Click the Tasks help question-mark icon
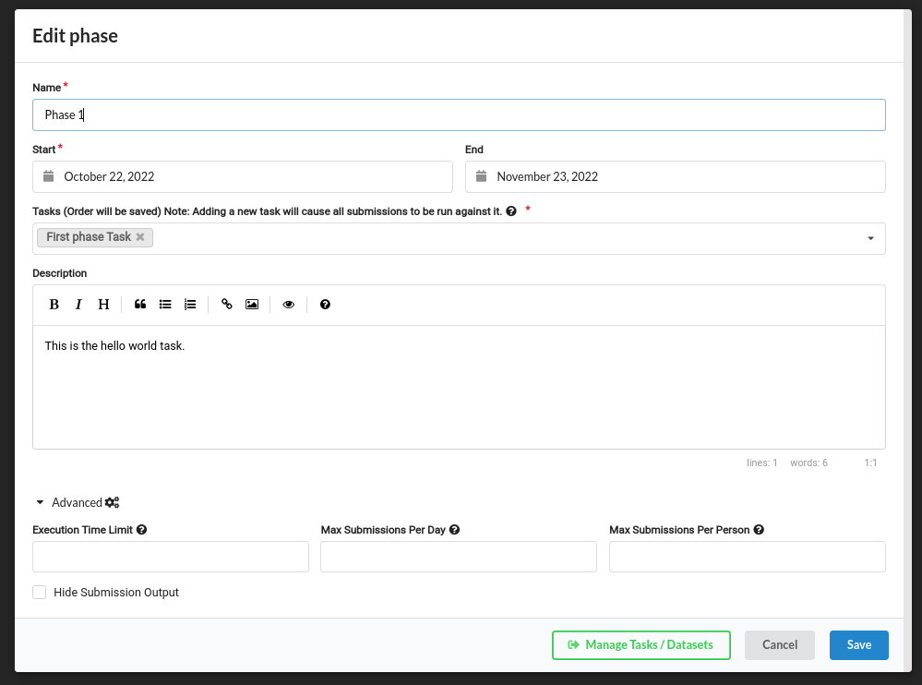This screenshot has width=922, height=685. coord(511,211)
